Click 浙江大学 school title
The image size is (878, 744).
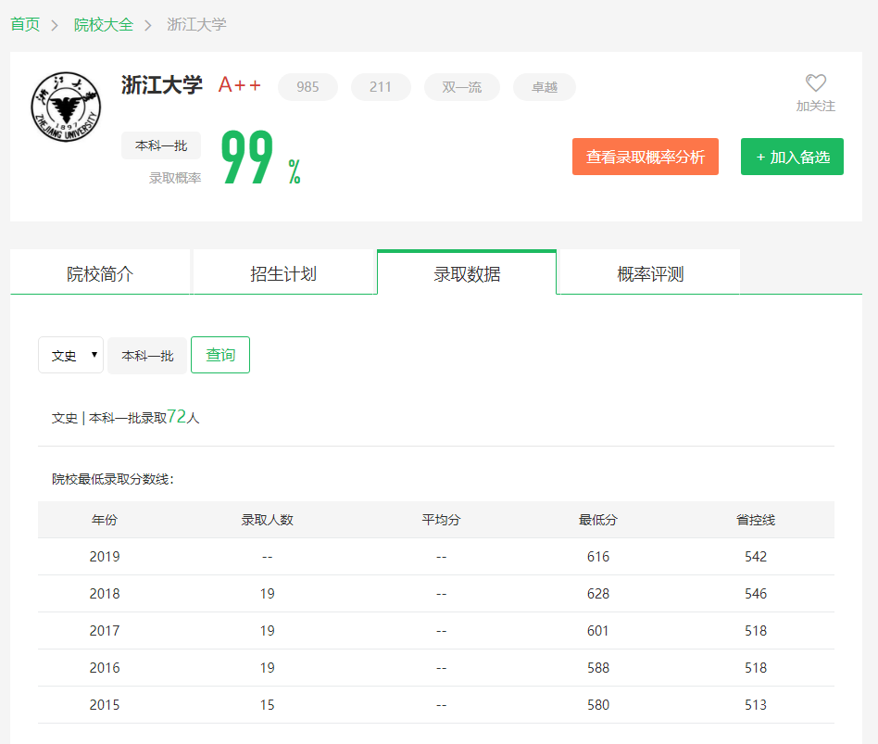(x=162, y=85)
